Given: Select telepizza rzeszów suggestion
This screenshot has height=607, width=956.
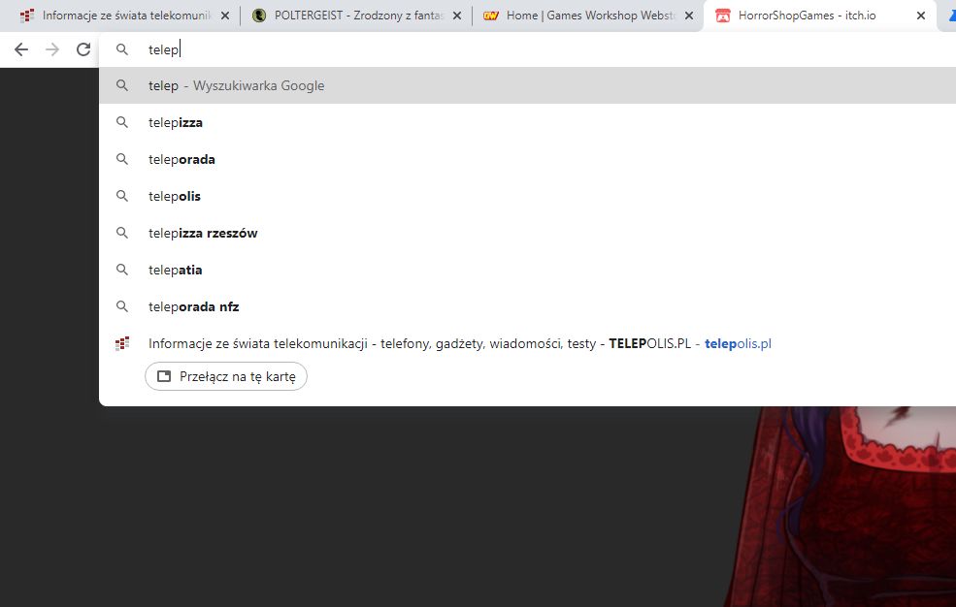Looking at the screenshot, I should [x=203, y=233].
